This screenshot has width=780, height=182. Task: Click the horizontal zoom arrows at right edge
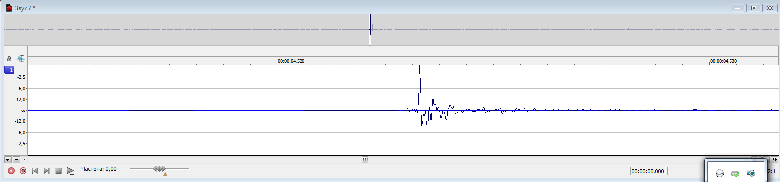[x=774, y=159]
